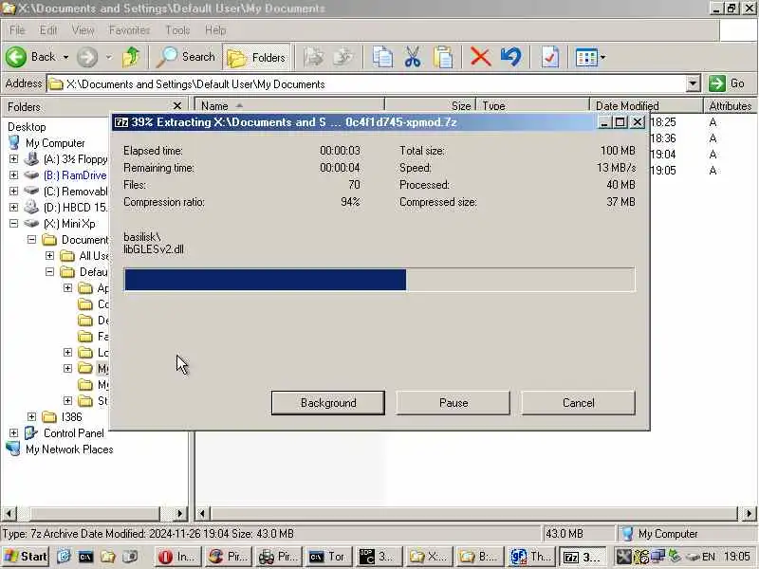Click Background button in 7-Zip dialog
759x569 pixels.
tap(328, 402)
